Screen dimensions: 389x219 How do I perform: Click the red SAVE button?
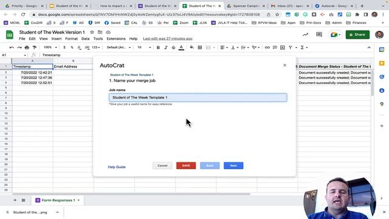[186, 165]
